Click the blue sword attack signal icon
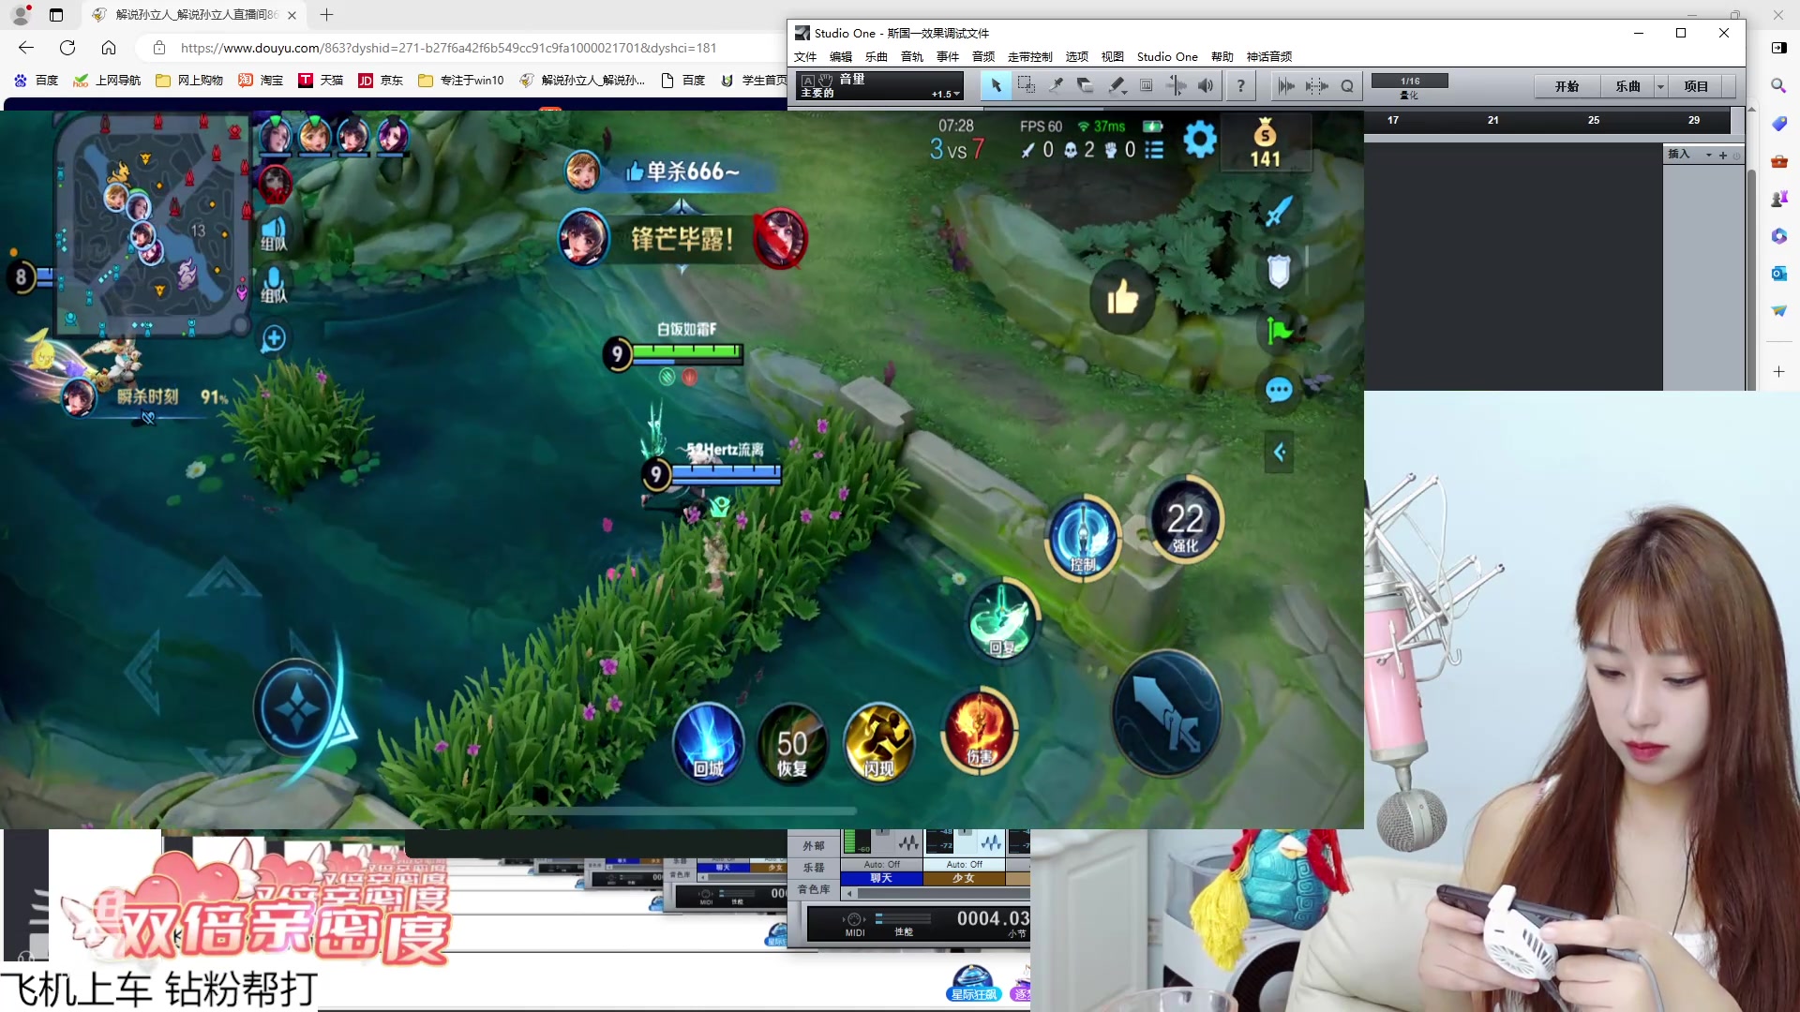 (1279, 212)
